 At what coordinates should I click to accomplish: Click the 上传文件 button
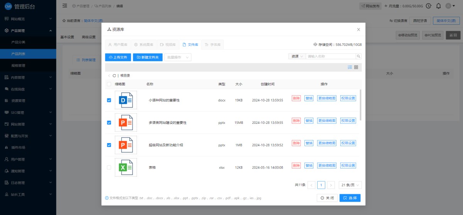(x=118, y=57)
